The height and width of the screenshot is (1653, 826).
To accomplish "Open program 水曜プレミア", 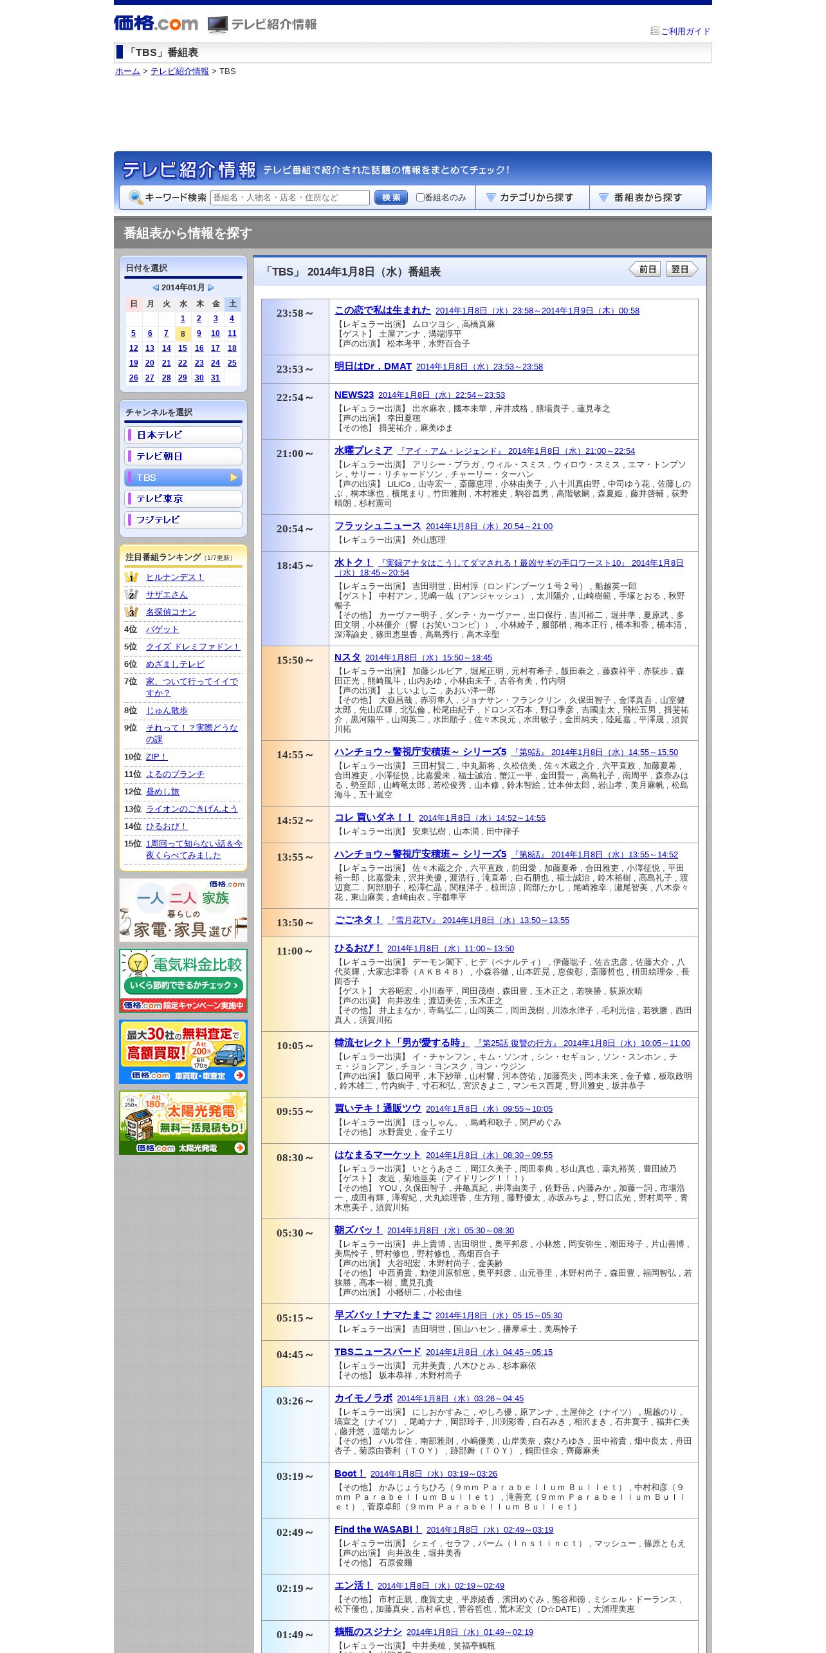I will coord(363,451).
